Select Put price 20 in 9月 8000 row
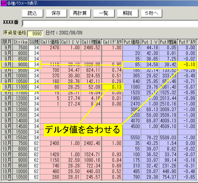The width and height of the screenshot is (198, 183). pyautogui.click(x=132, y=53)
